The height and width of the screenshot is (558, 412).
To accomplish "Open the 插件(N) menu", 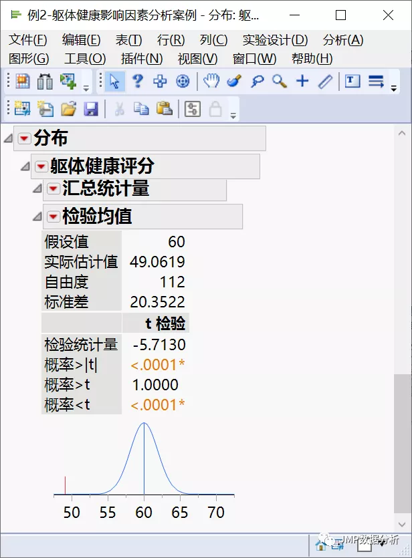I will point(142,59).
